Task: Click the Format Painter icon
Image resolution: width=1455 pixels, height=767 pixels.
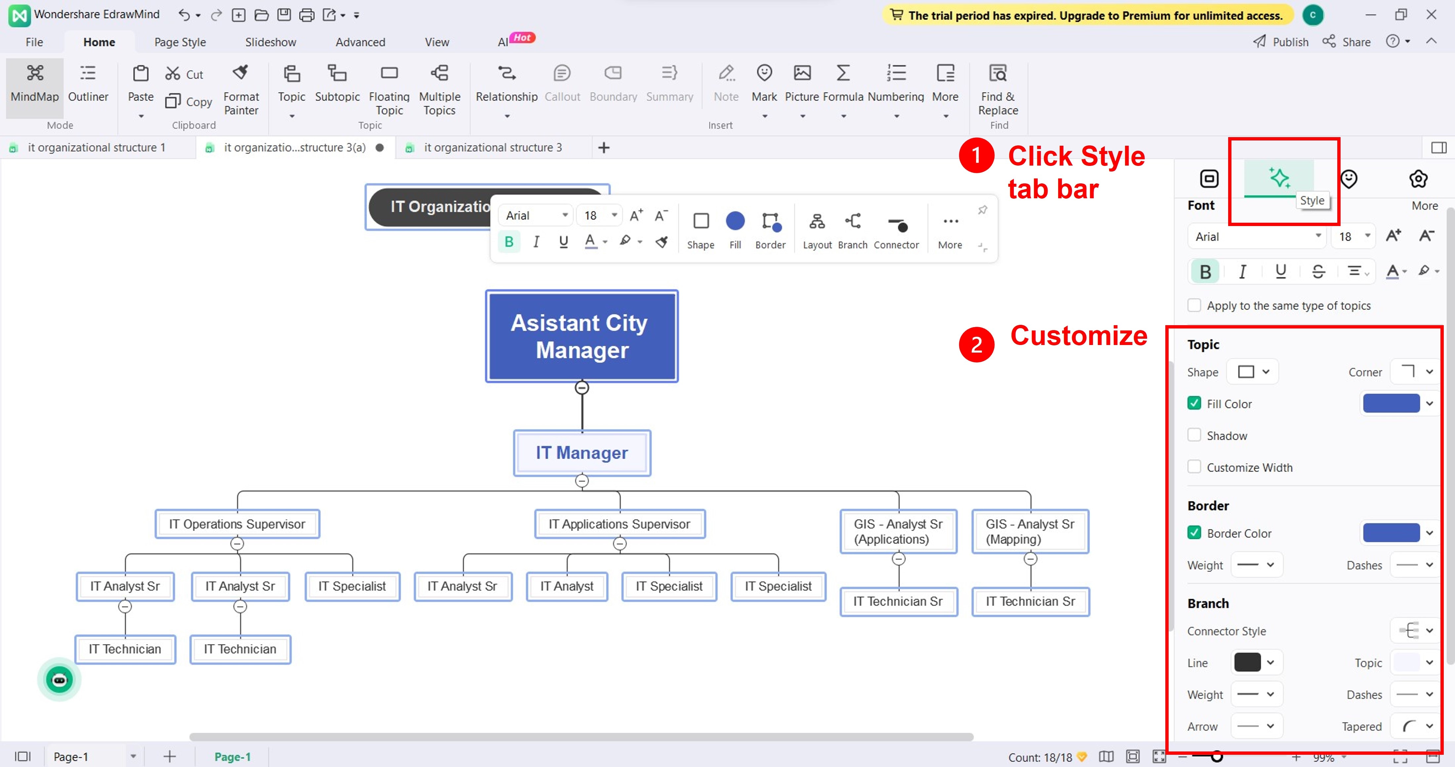Action: [x=241, y=73]
